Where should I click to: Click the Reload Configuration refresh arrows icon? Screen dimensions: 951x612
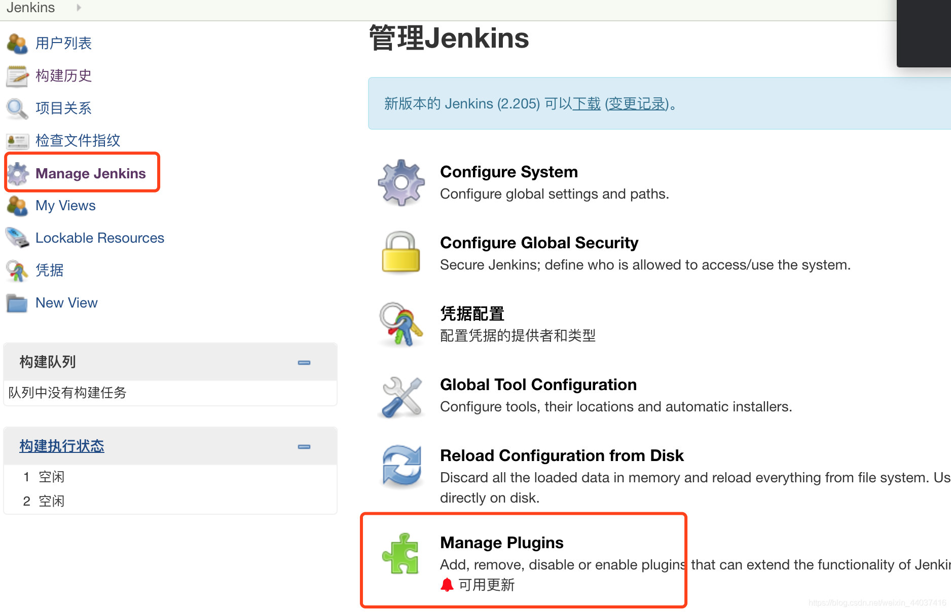click(401, 466)
